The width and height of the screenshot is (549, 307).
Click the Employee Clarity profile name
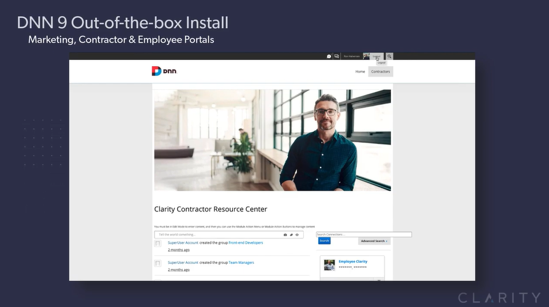coord(353,261)
